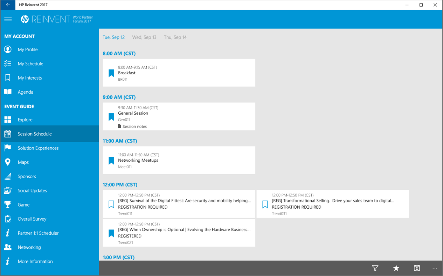Click the Sponsors icon in the sidebar
The image size is (443, 276).
click(x=8, y=176)
